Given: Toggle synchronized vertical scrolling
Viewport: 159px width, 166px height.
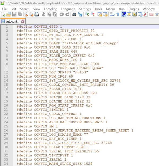Looking at the screenshot, I should [100, 14].
